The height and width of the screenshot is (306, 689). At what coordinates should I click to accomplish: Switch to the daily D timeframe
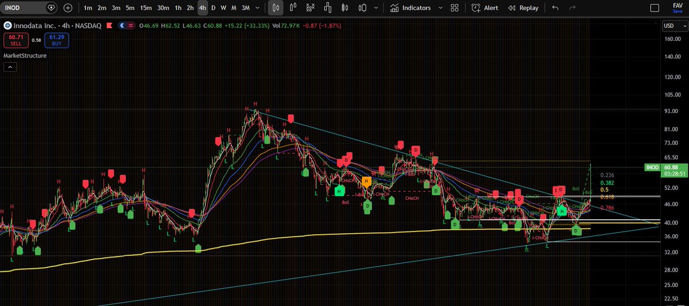click(214, 8)
